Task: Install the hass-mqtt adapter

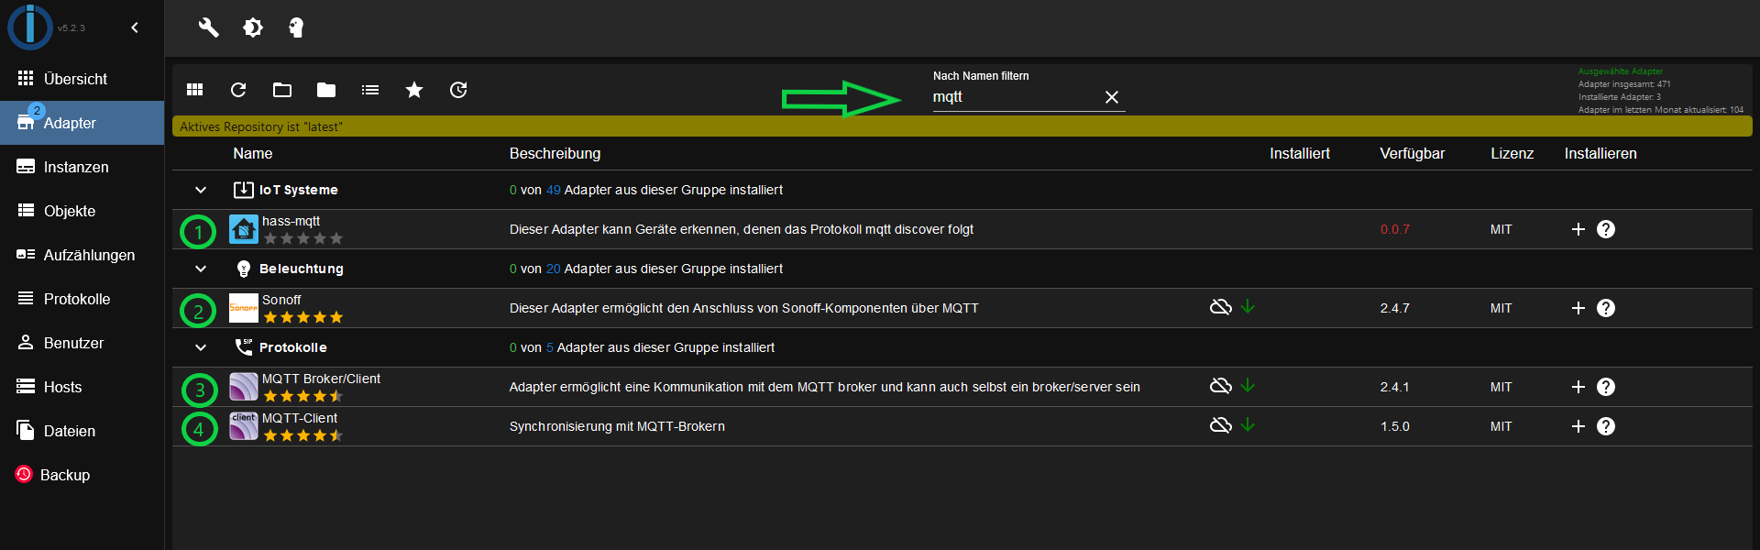Action: click(x=1578, y=229)
